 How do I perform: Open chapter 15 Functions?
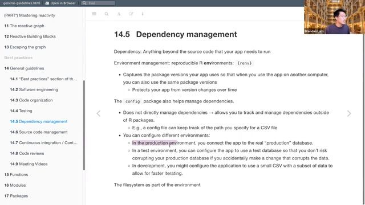pyautogui.click(x=16, y=175)
